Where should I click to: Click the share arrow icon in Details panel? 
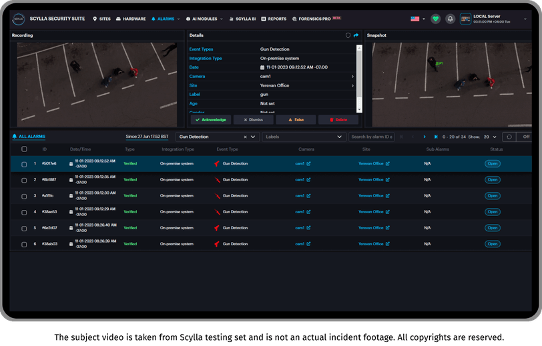click(x=356, y=35)
